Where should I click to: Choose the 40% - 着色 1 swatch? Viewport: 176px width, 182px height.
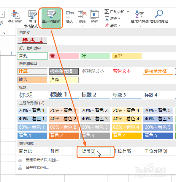(32, 119)
